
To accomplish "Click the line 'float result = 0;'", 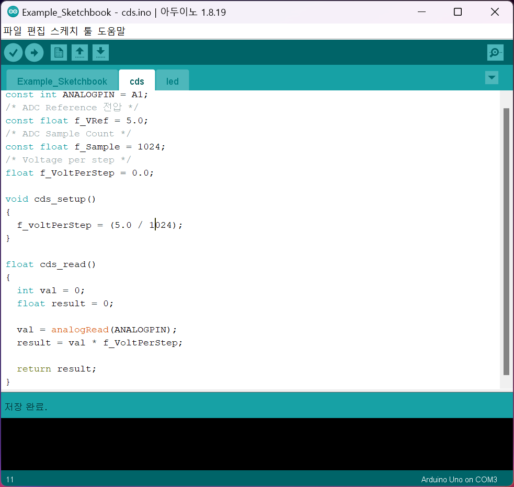I will pos(65,304).
